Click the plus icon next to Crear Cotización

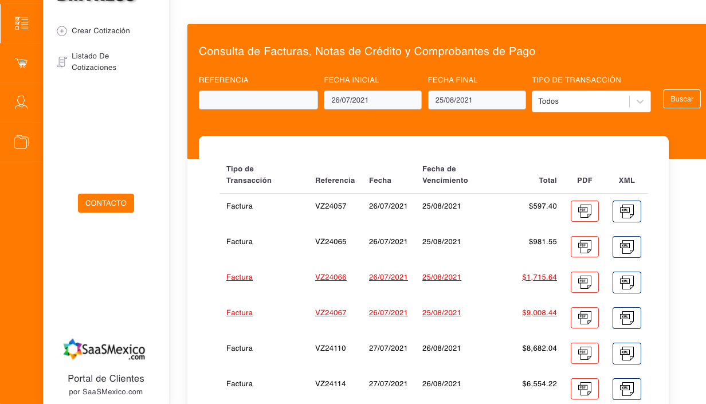61,31
